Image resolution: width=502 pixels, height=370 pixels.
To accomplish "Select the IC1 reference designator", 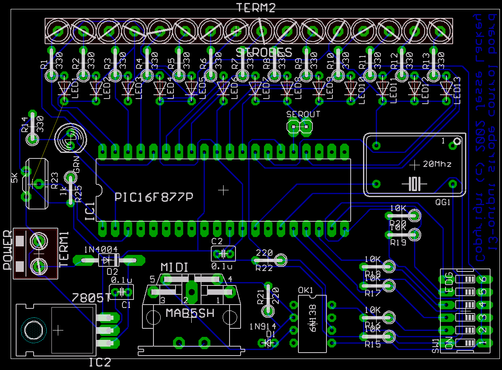I will pos(90,211).
